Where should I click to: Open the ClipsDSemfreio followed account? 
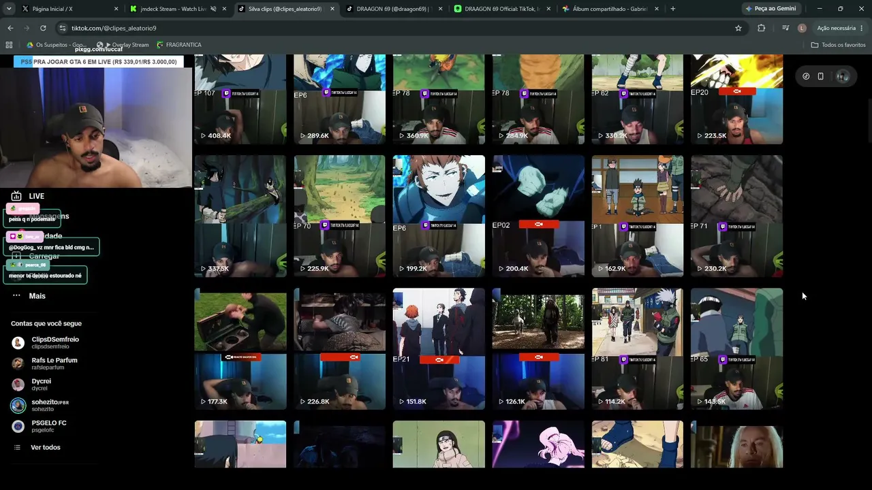[54, 342]
